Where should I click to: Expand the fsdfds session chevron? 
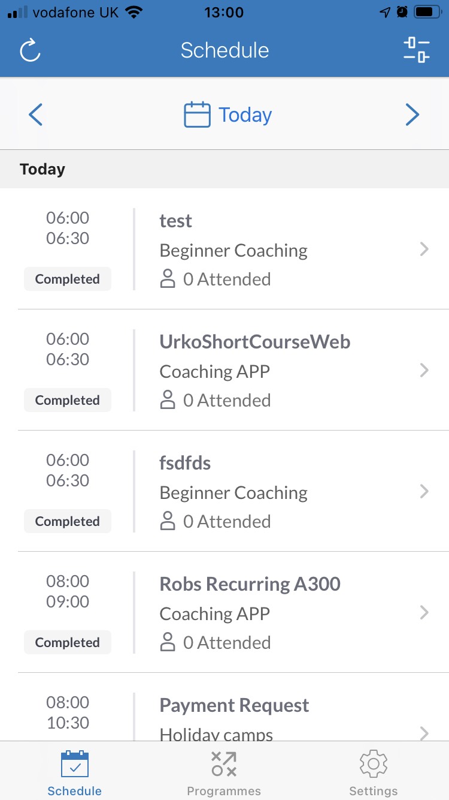(x=424, y=492)
